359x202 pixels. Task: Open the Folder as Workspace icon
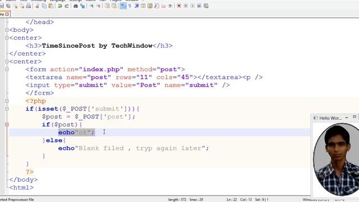[163, 6]
